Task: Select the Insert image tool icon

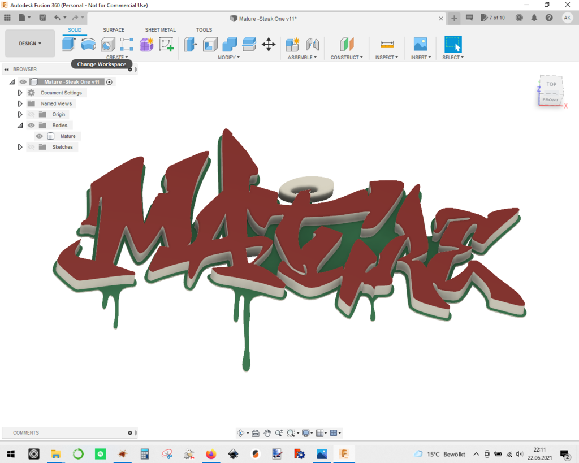Action: coord(421,44)
